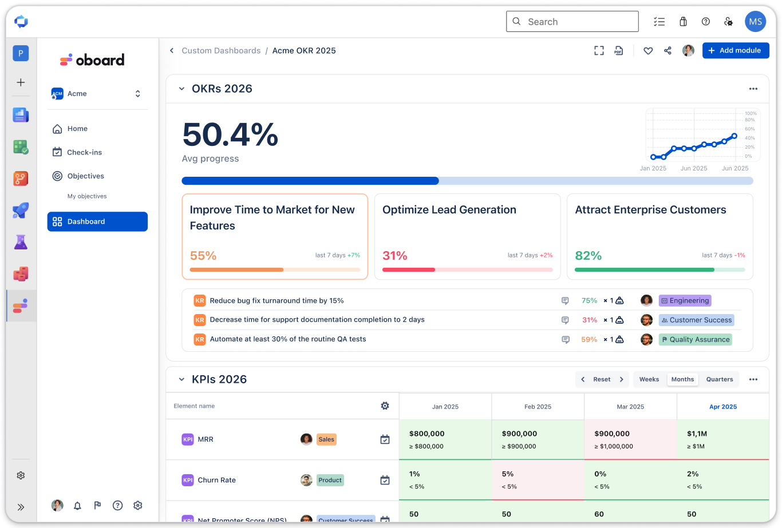Open the check-in calendar icon for MRR
Screen dimensions: 782x528
point(385,439)
